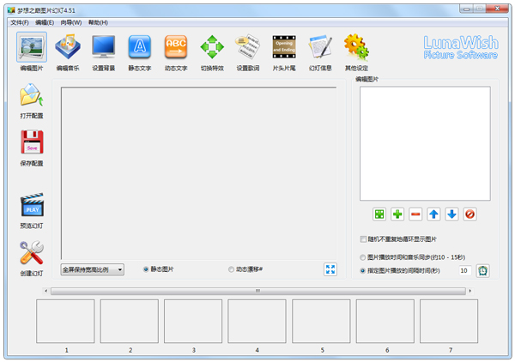
Task: Open the 向导(W) menu
Action: coord(71,22)
